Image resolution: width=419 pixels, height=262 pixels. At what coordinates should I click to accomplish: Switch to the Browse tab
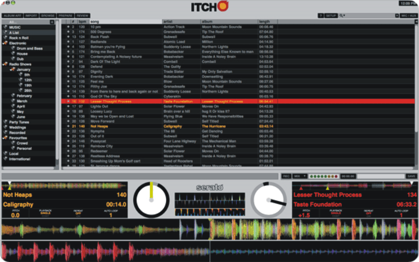point(48,16)
